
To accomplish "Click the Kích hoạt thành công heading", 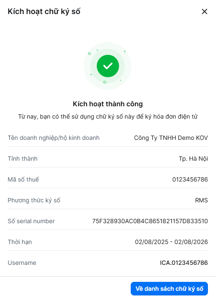I will 108,104.
